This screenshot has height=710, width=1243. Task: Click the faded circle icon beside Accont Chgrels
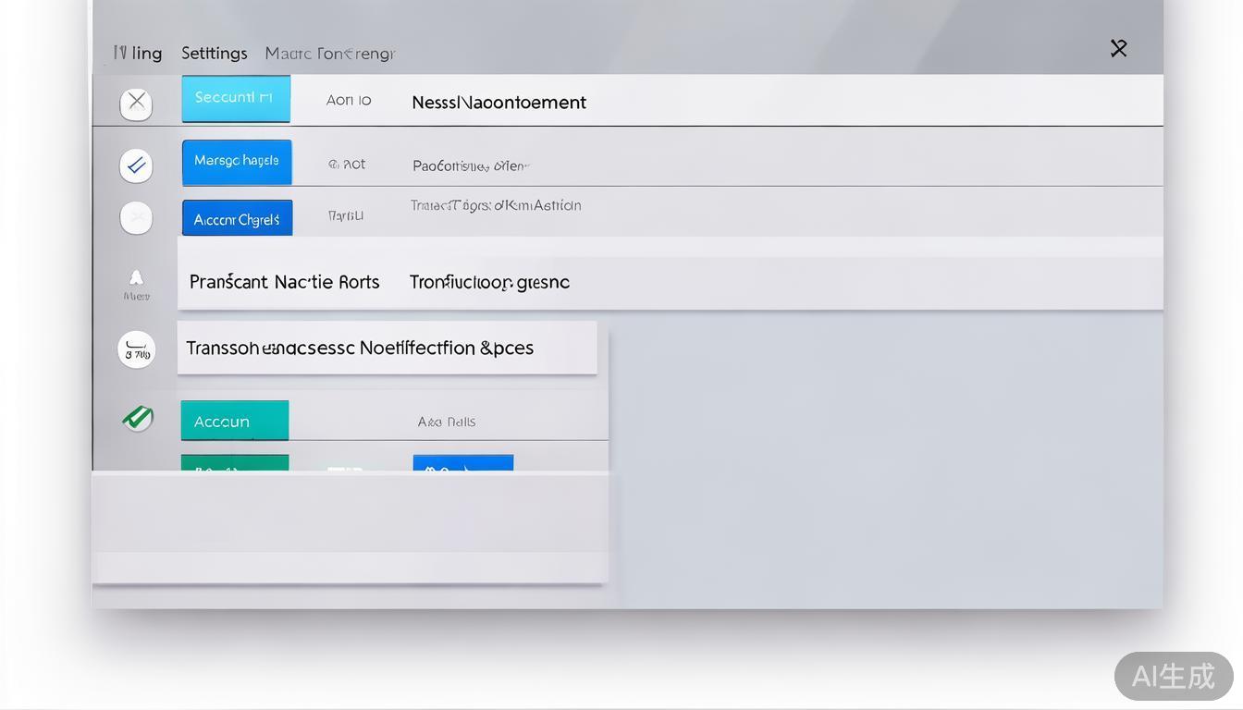coord(136,218)
